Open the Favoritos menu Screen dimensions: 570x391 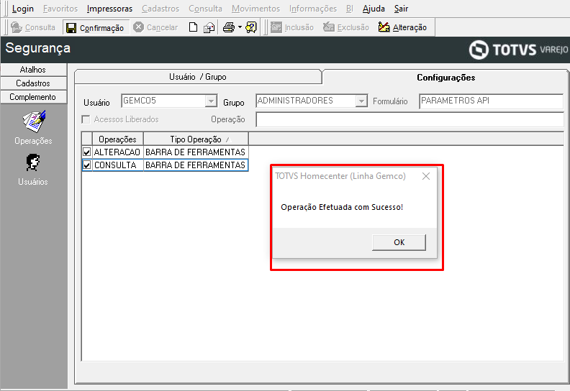[x=60, y=9]
